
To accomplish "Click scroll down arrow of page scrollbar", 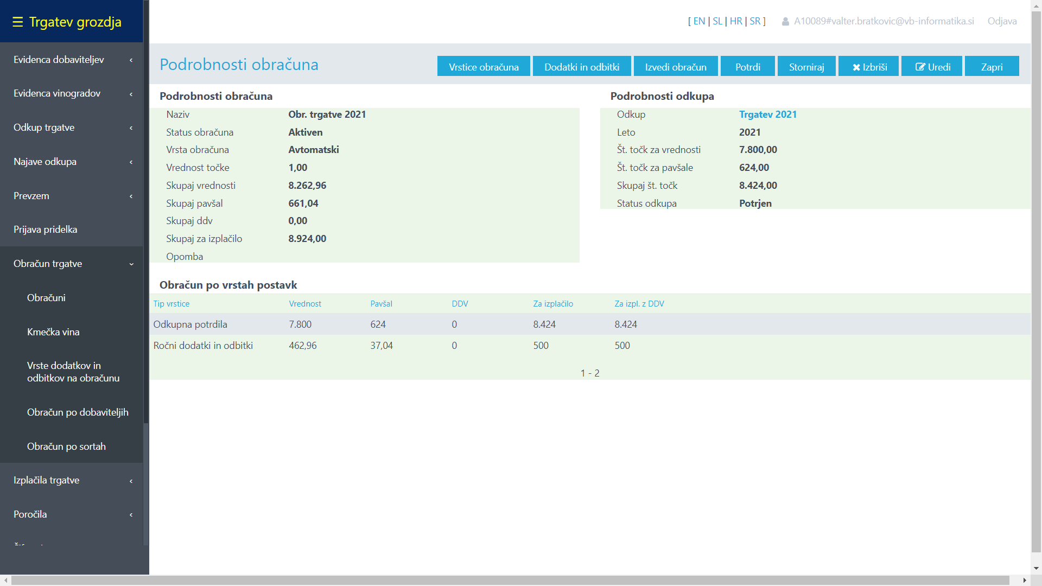I will (x=1036, y=569).
